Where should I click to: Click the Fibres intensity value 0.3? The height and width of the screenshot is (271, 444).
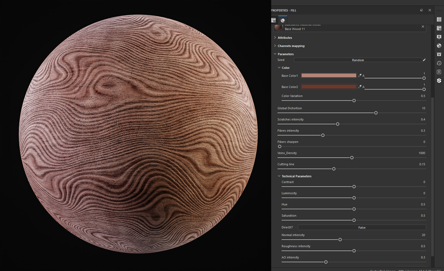(x=423, y=131)
